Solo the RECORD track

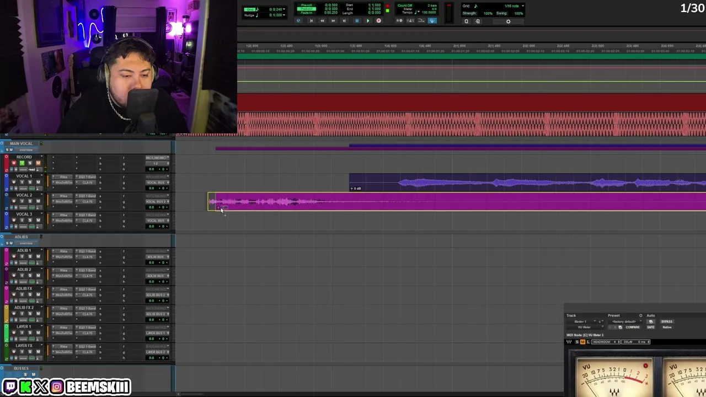click(30, 163)
